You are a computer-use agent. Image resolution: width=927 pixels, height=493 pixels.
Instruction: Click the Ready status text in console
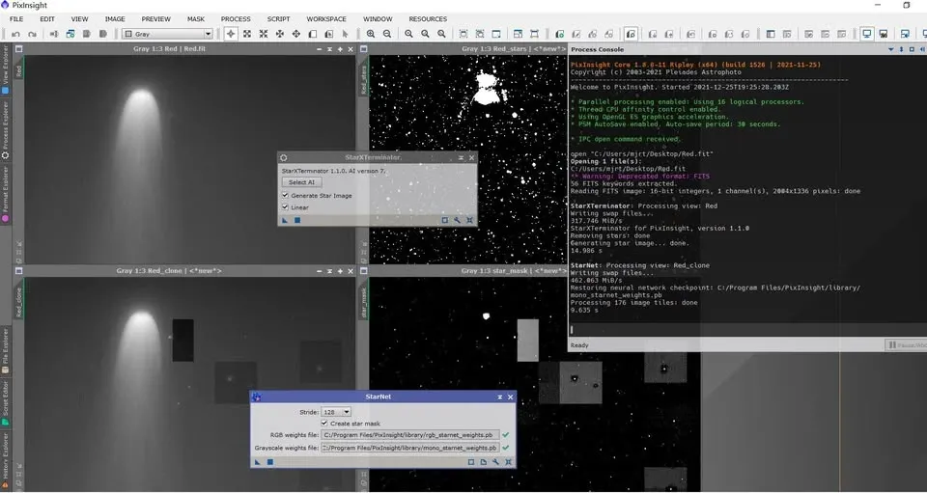[580, 344]
